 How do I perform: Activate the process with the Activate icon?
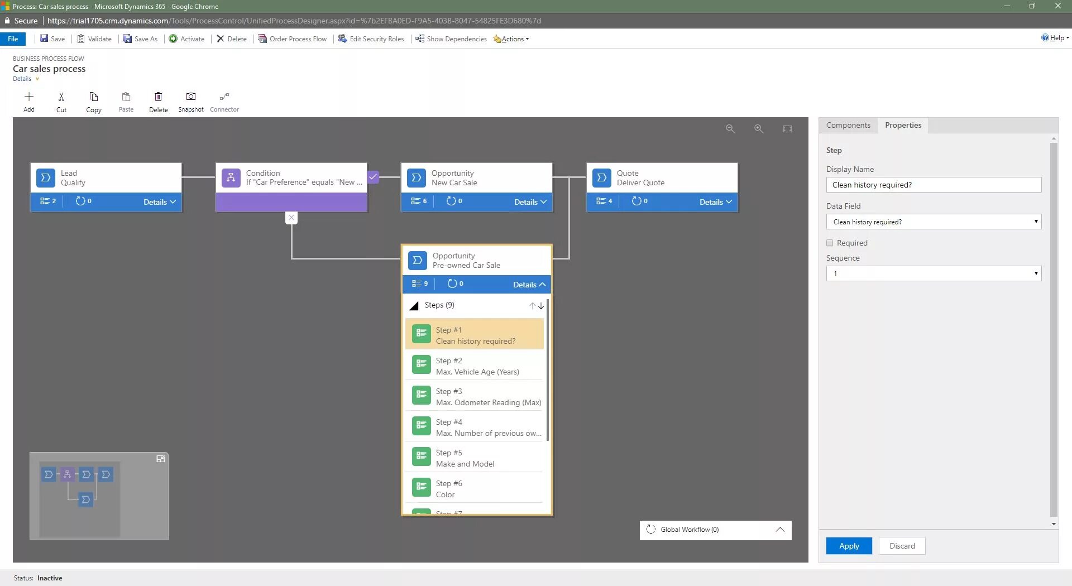[173, 39]
